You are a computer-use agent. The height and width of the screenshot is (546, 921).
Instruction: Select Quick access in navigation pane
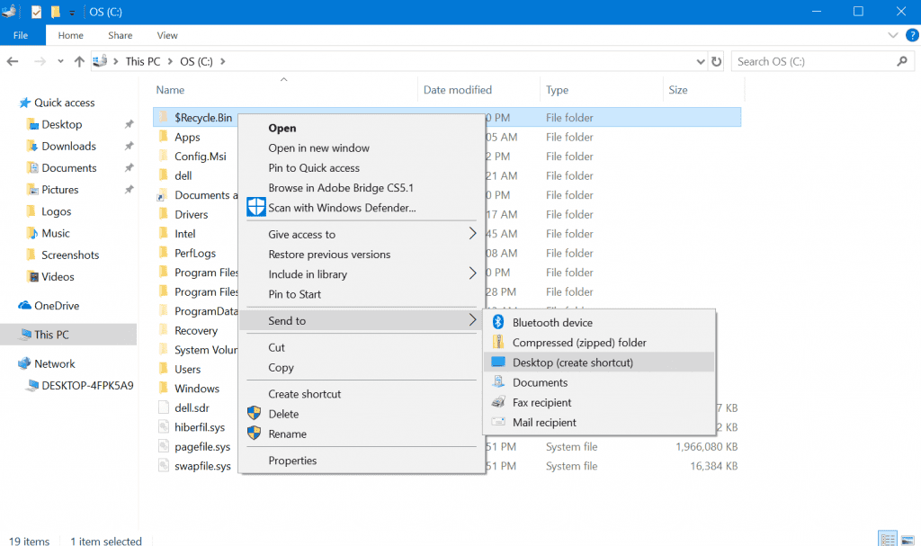pyautogui.click(x=64, y=103)
